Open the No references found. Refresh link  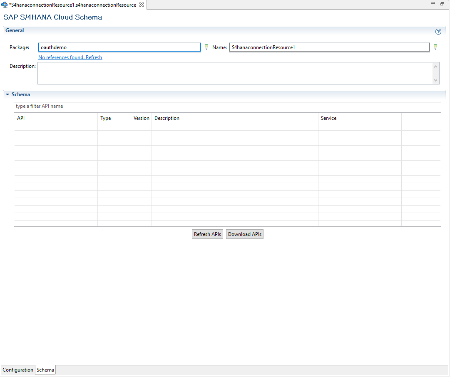coord(70,57)
